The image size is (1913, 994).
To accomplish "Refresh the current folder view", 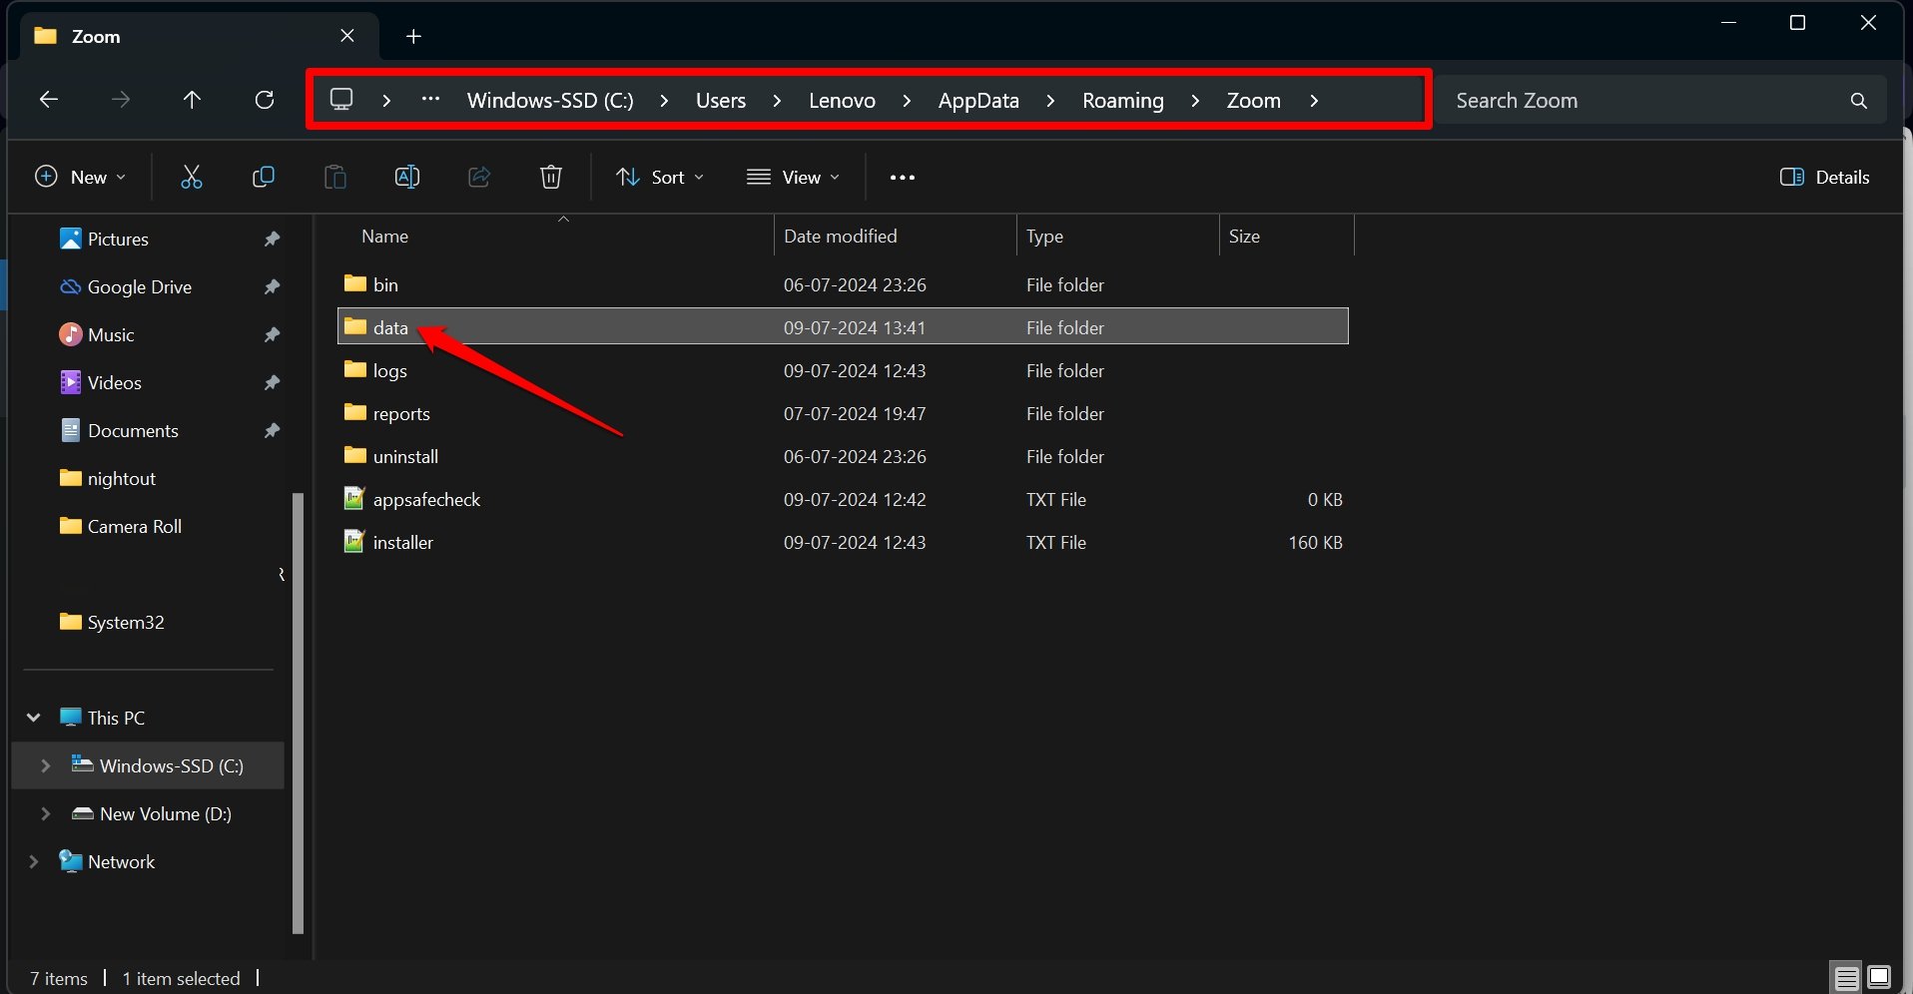I will click(264, 100).
